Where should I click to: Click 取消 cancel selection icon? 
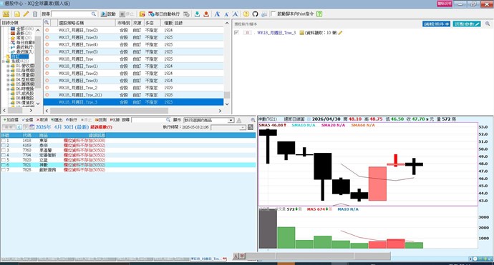(42, 120)
